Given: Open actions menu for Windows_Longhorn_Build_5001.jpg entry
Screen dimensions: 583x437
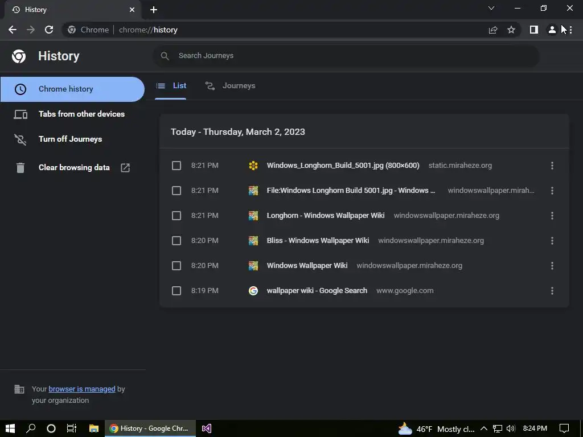Looking at the screenshot, I should (552, 166).
